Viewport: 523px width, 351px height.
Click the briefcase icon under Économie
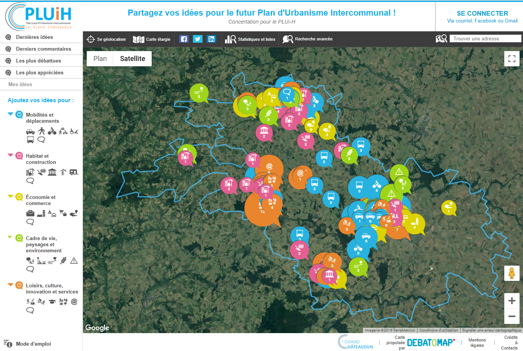30,213
